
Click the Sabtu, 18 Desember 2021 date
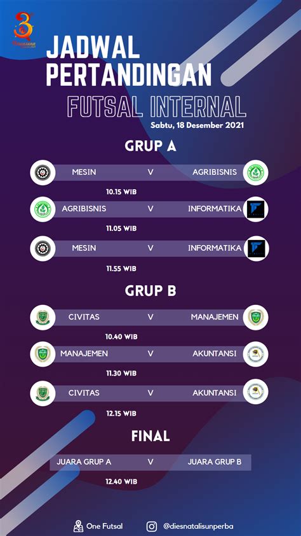pos(197,125)
